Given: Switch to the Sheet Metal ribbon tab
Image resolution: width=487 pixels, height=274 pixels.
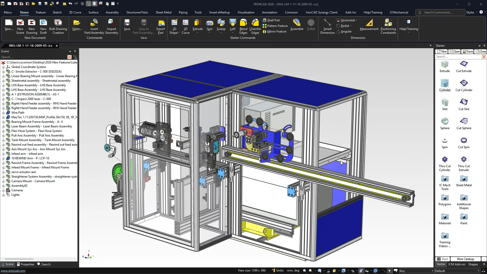Looking at the screenshot, I should (164, 12).
